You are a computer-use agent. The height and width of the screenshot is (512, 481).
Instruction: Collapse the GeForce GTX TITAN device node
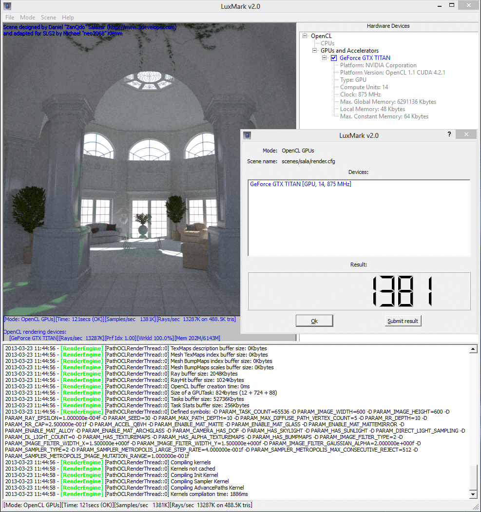(324, 58)
